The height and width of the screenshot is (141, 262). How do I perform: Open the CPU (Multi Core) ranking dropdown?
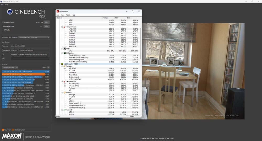click(x=10, y=67)
